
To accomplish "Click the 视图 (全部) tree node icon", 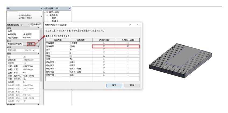I will coord(48,12).
